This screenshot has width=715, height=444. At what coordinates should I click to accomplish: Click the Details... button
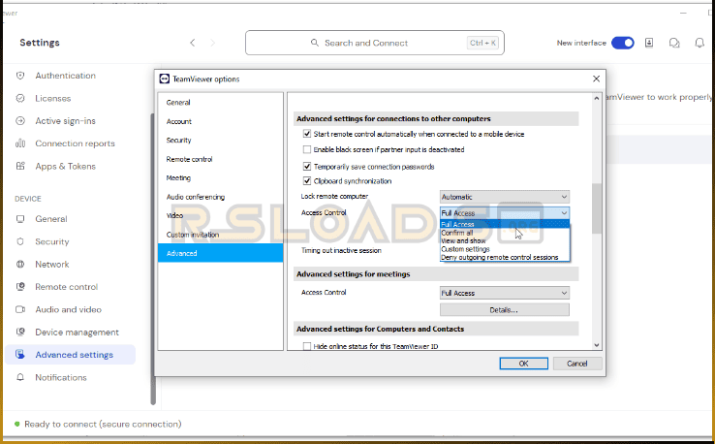(505, 310)
